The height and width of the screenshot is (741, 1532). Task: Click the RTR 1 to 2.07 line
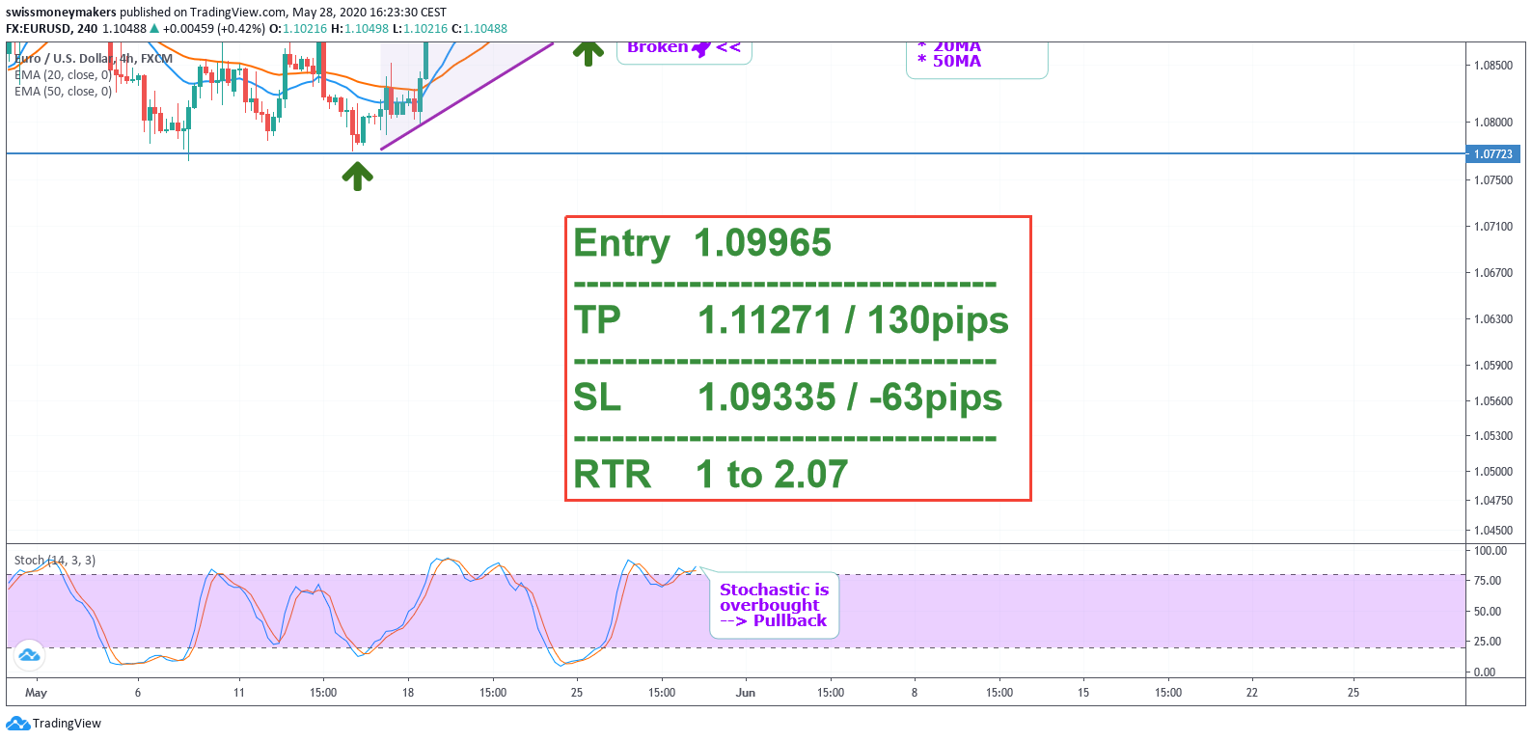[711, 475]
